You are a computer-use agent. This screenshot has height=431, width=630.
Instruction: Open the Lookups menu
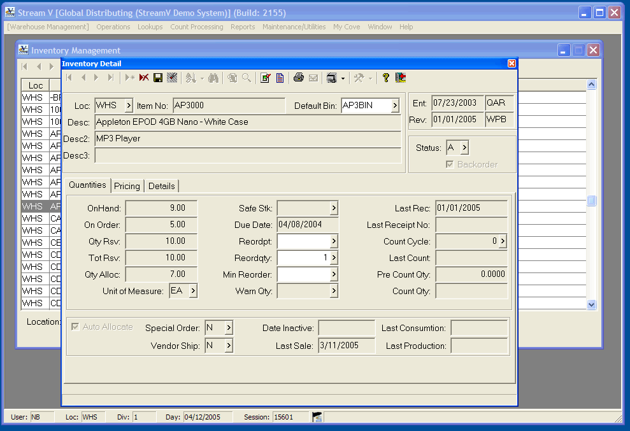150,27
